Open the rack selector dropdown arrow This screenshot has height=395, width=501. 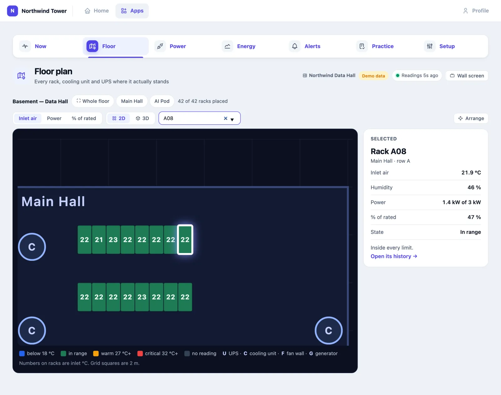[232, 119]
